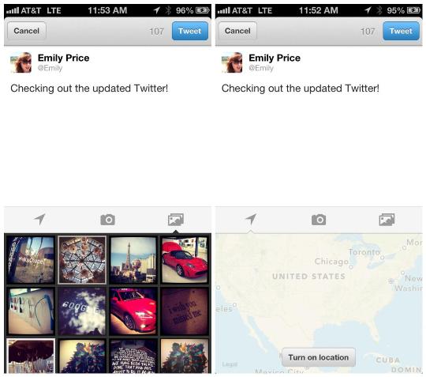Click the tweet text on the left screen
The width and height of the screenshot is (426, 377).
tap(89, 89)
